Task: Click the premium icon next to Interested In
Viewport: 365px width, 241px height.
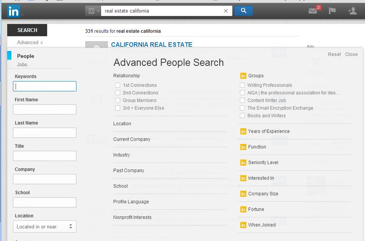Action: (243, 178)
